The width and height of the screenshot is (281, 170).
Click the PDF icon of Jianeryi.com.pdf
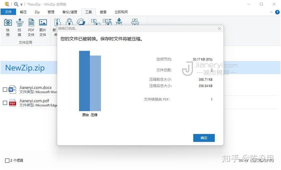13,103
